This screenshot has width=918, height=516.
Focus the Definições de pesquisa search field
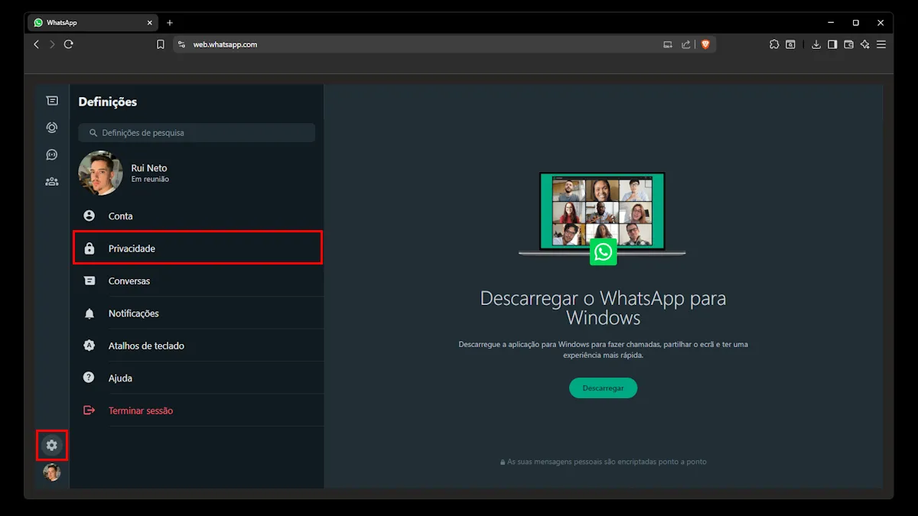coord(197,133)
